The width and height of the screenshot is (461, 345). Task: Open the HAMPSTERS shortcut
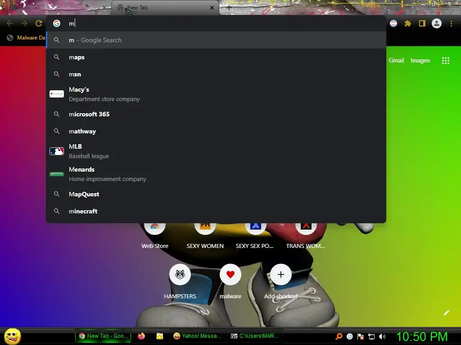[180, 281]
